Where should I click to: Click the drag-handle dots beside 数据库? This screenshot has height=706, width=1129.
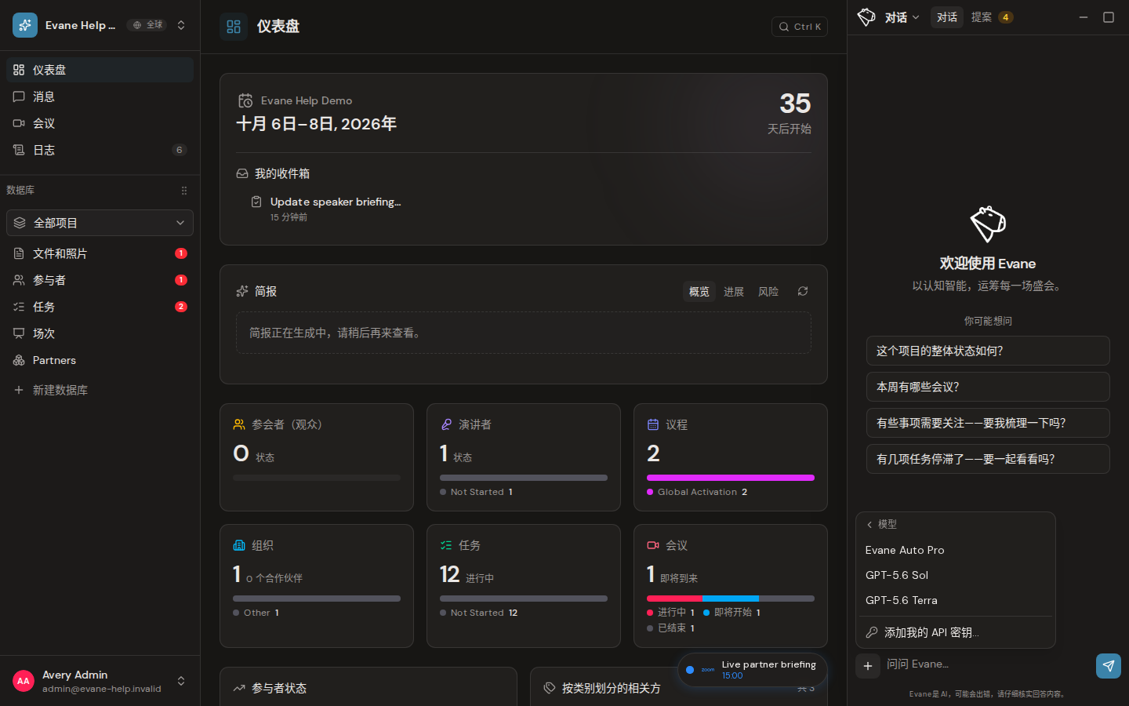click(184, 191)
